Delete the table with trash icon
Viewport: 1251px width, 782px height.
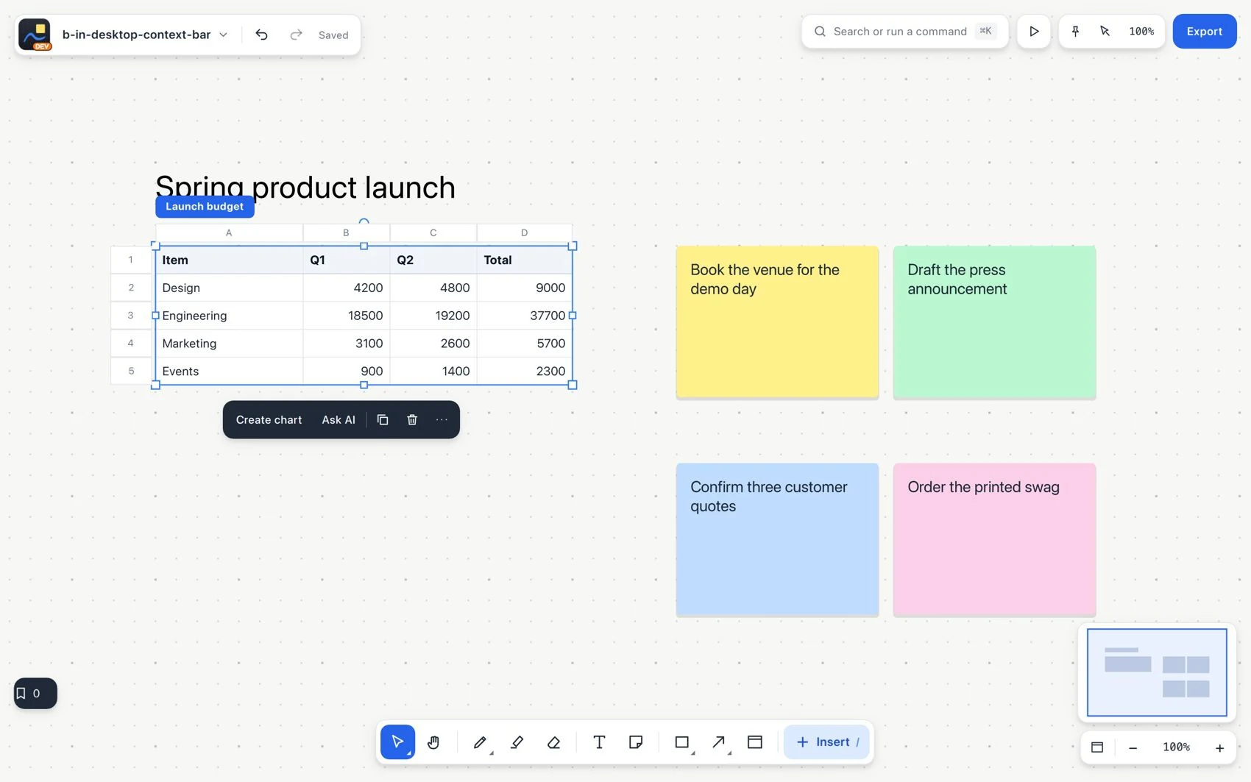pos(412,419)
